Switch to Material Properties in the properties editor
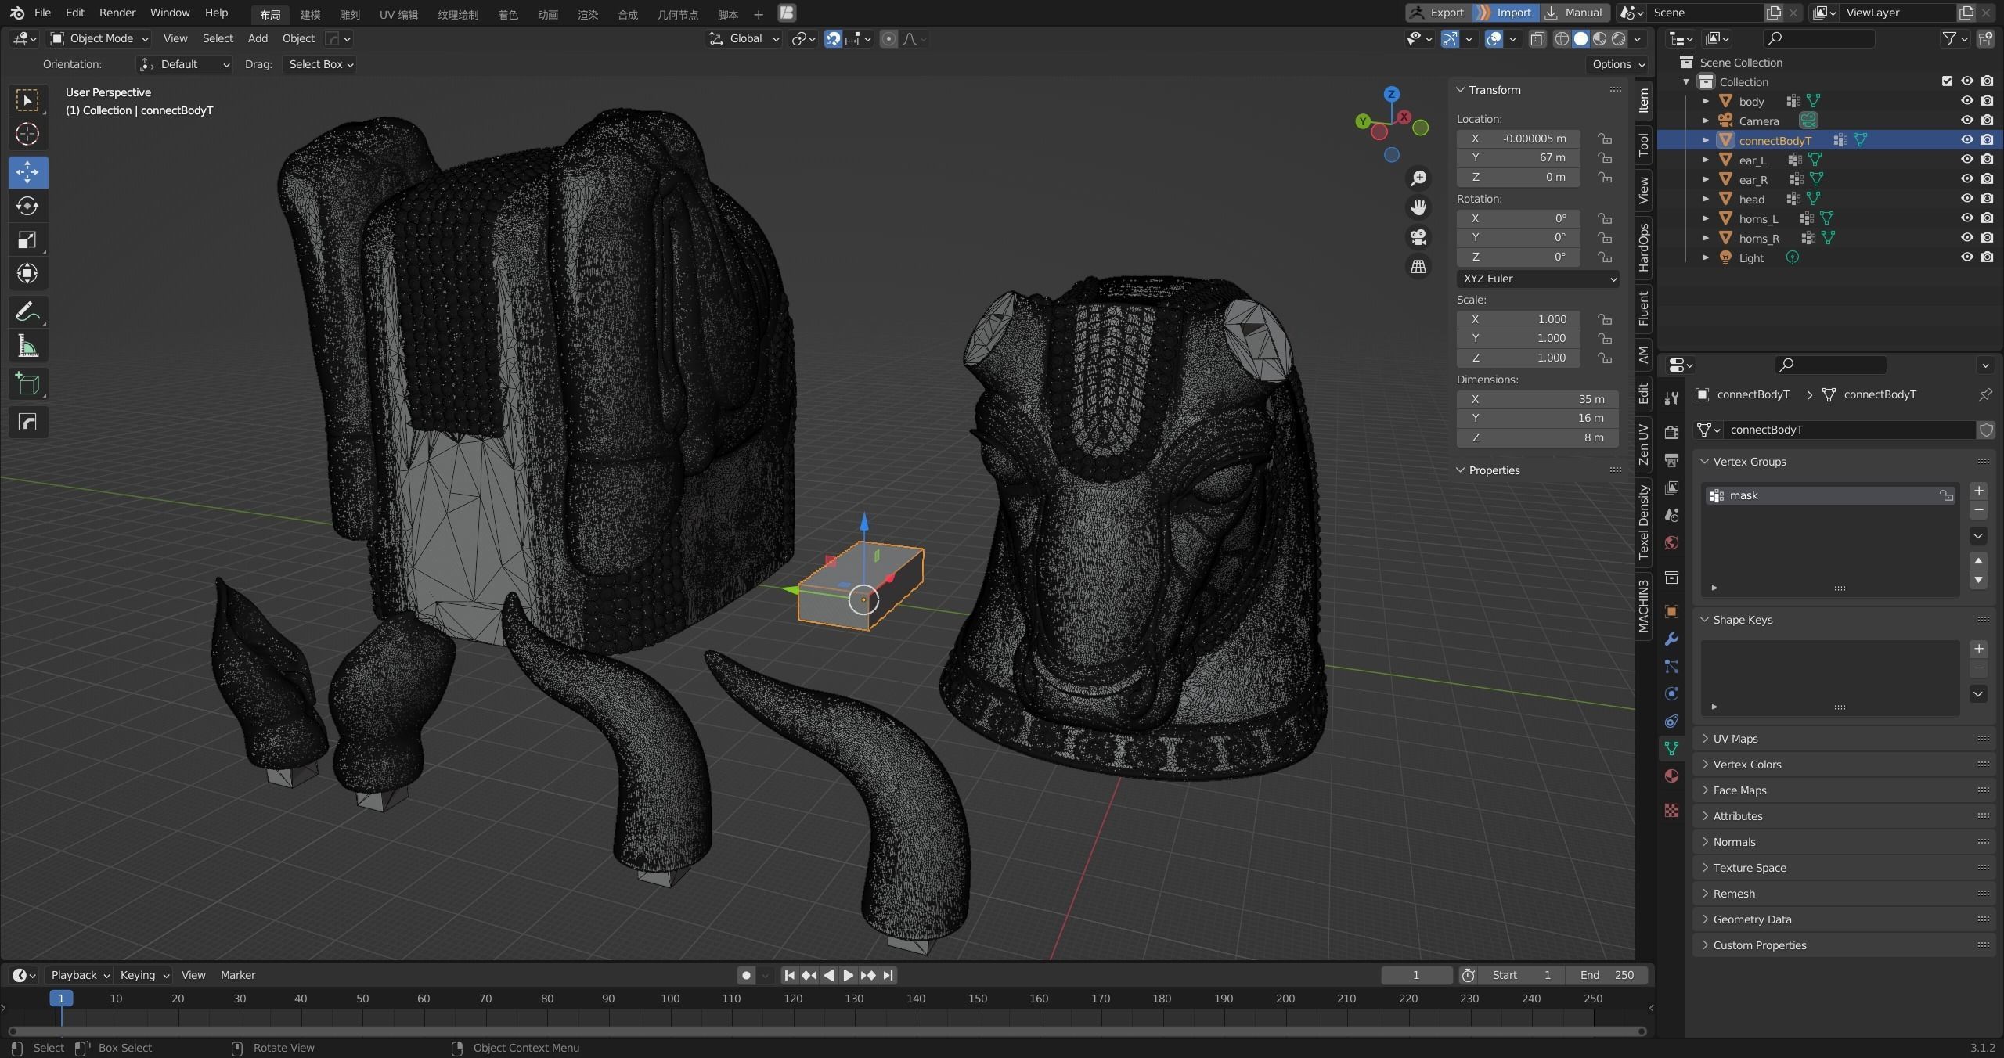The height and width of the screenshot is (1058, 2004). coord(1671,775)
